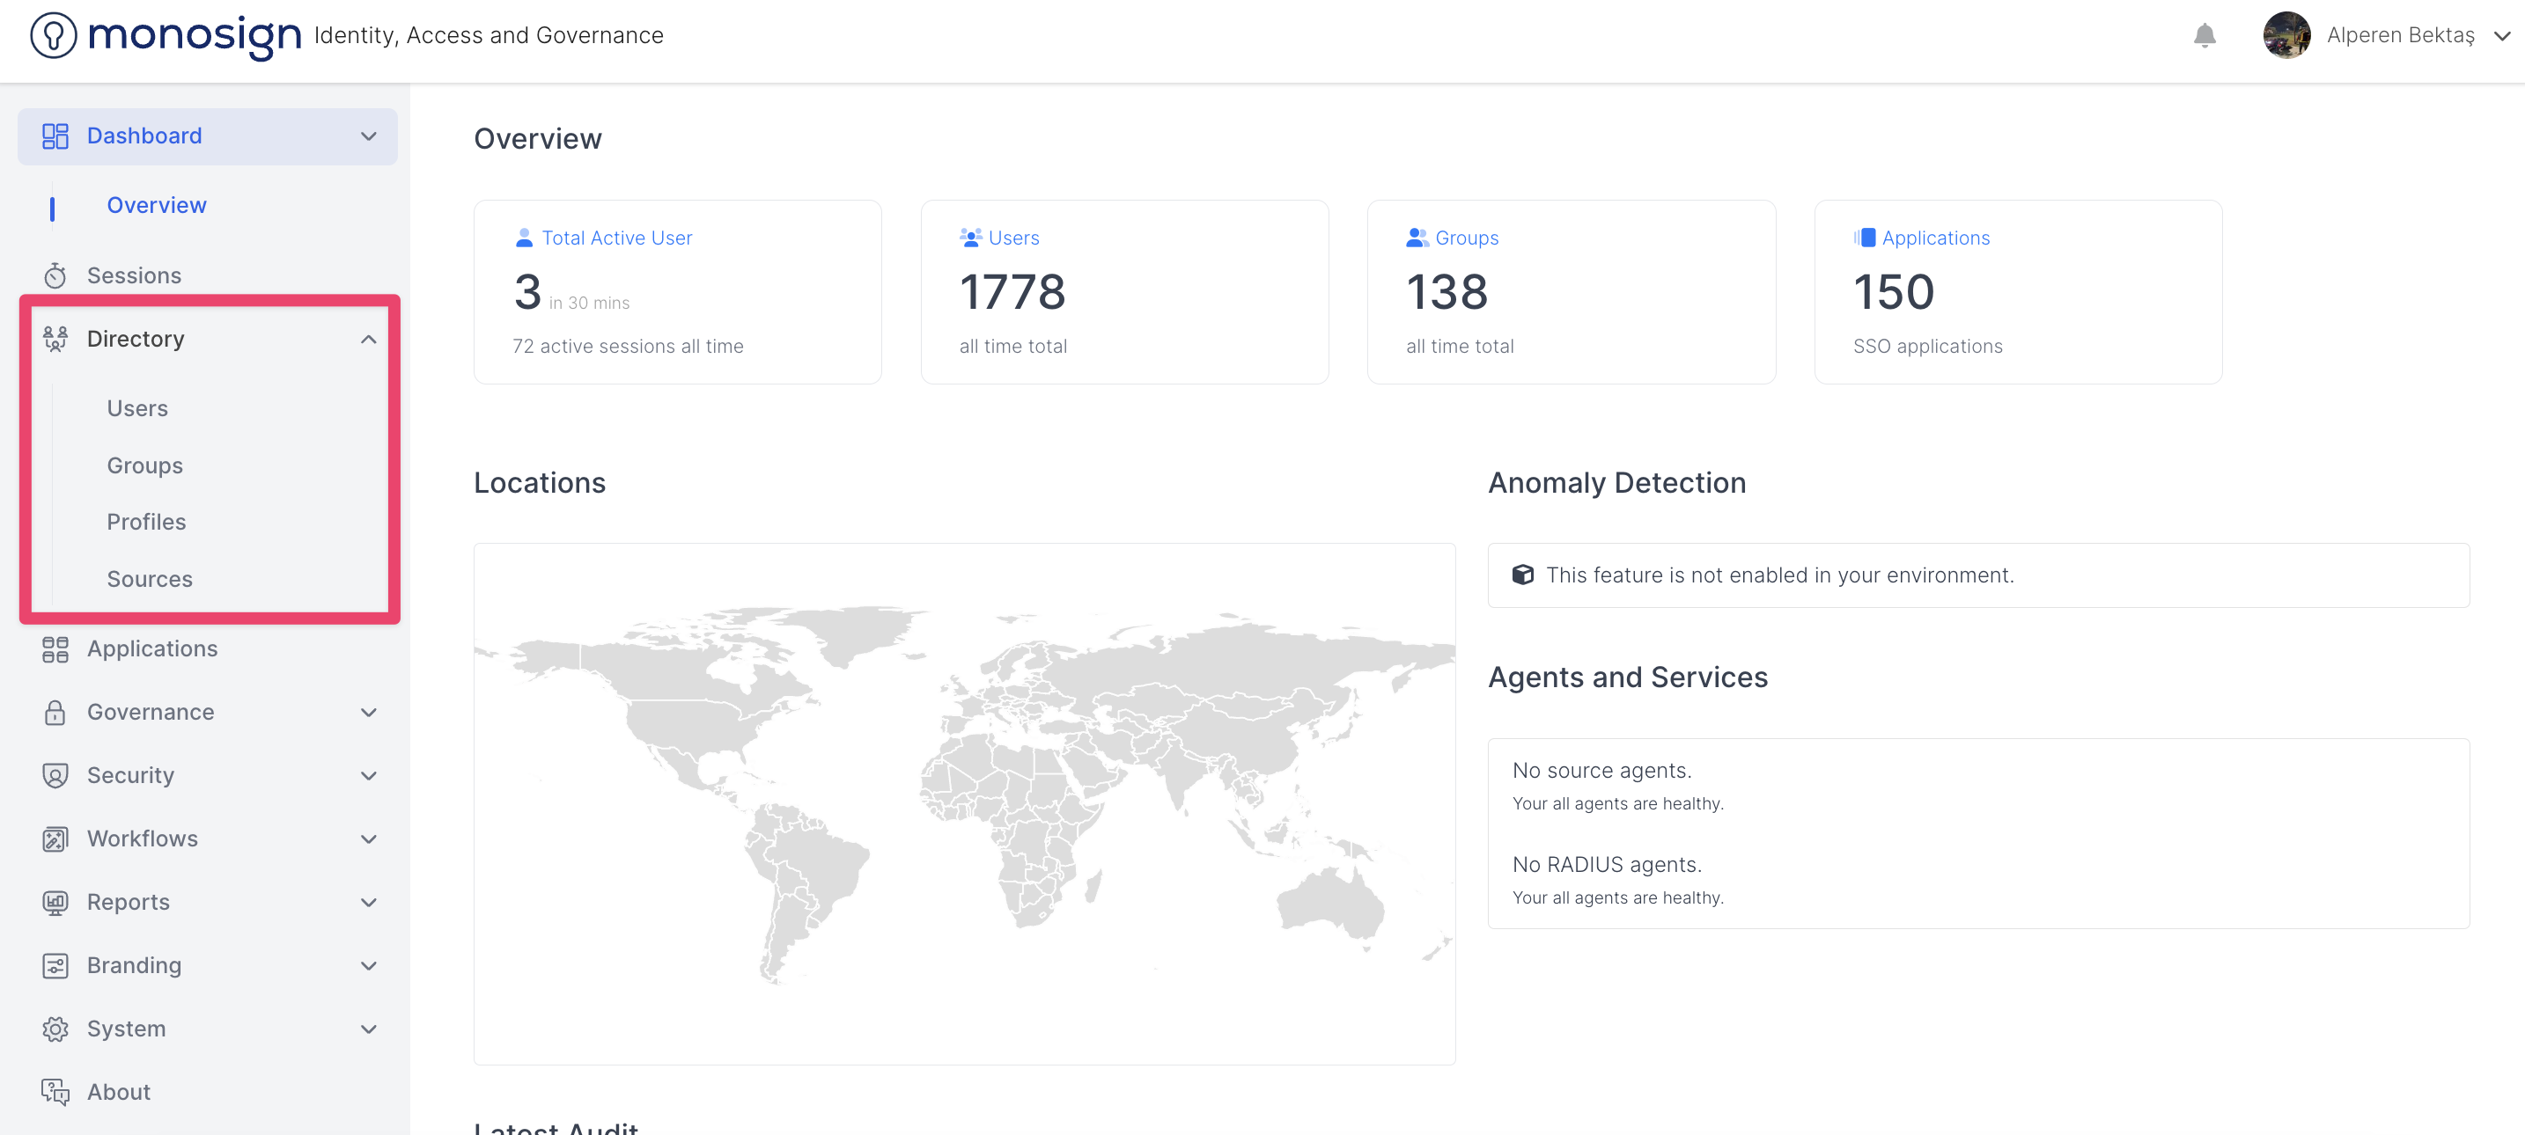Open Users under Directory

point(137,408)
